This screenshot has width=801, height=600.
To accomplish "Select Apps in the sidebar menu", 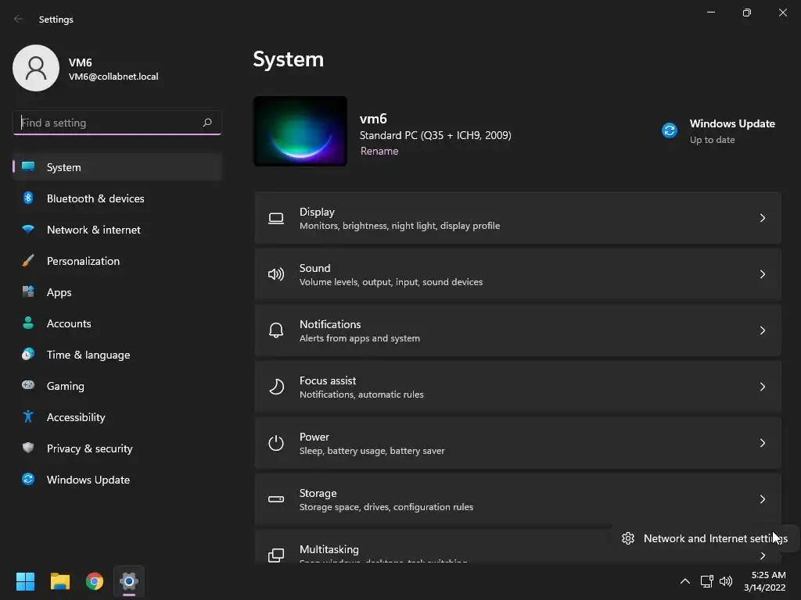I will [59, 292].
